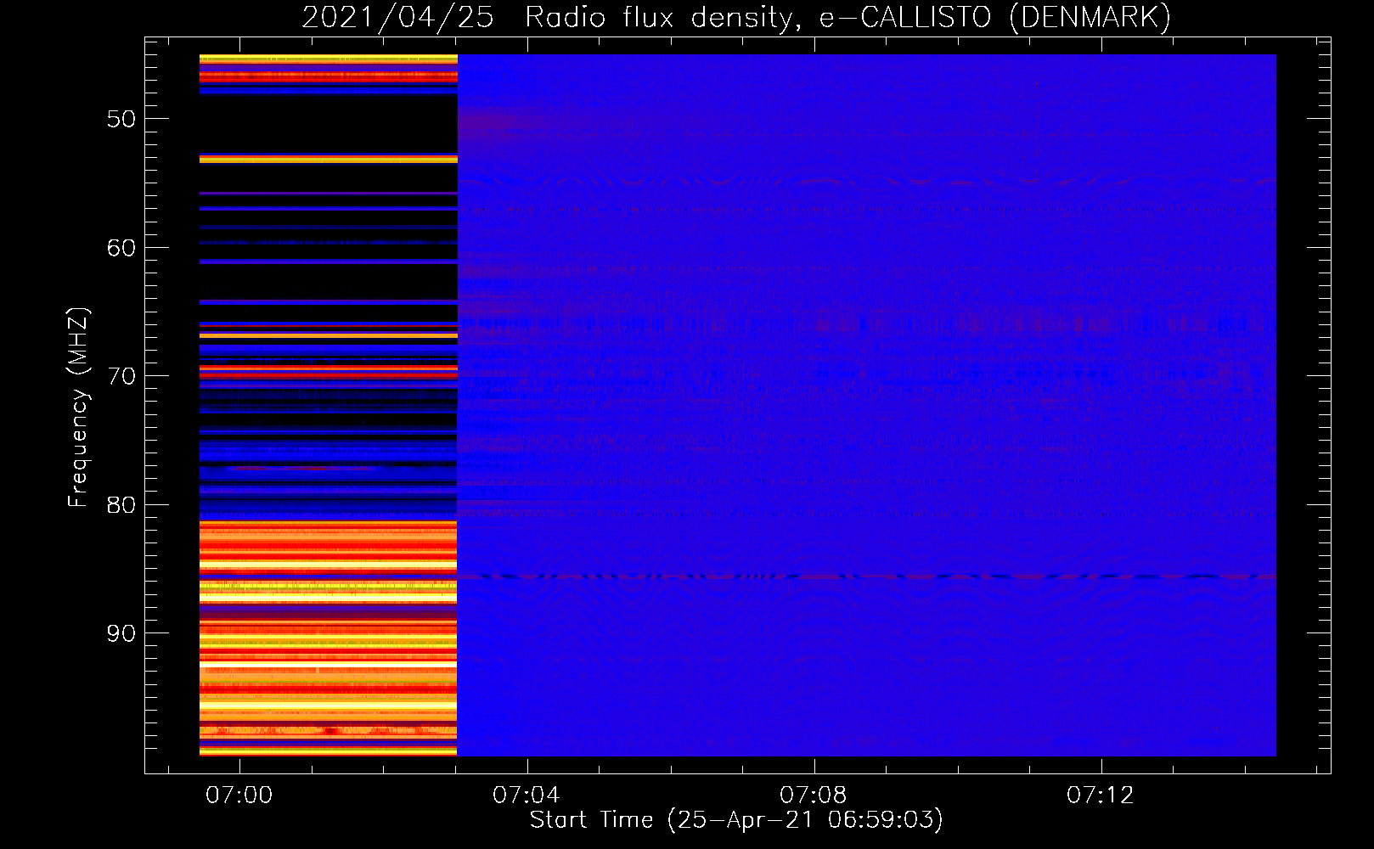Viewport: 1374px width, 849px height.
Task: Click the 07:00 time tick label
Action: [239, 796]
